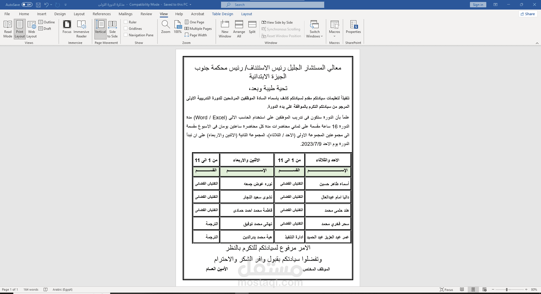
Task: Click 80% zoom level
Action: click(x=534, y=289)
